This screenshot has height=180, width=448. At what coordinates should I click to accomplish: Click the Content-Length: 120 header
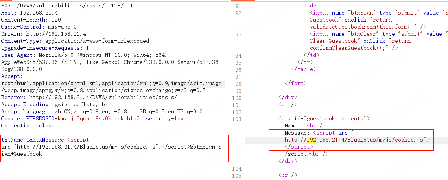click(31, 20)
